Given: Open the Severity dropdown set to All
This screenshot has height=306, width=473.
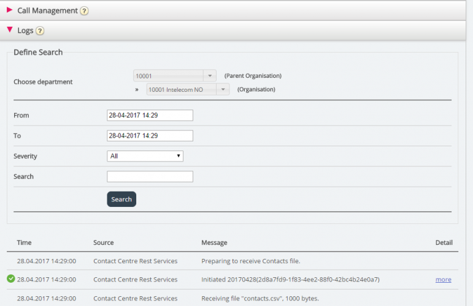Looking at the screenshot, I should [x=145, y=156].
